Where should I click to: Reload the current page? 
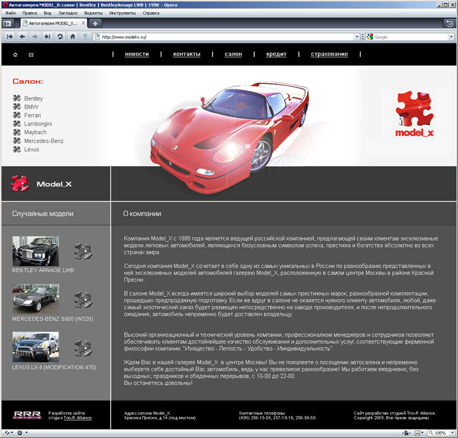click(60, 37)
